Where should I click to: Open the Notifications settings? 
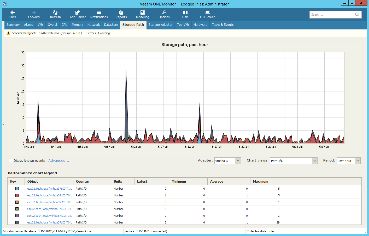[99, 15]
